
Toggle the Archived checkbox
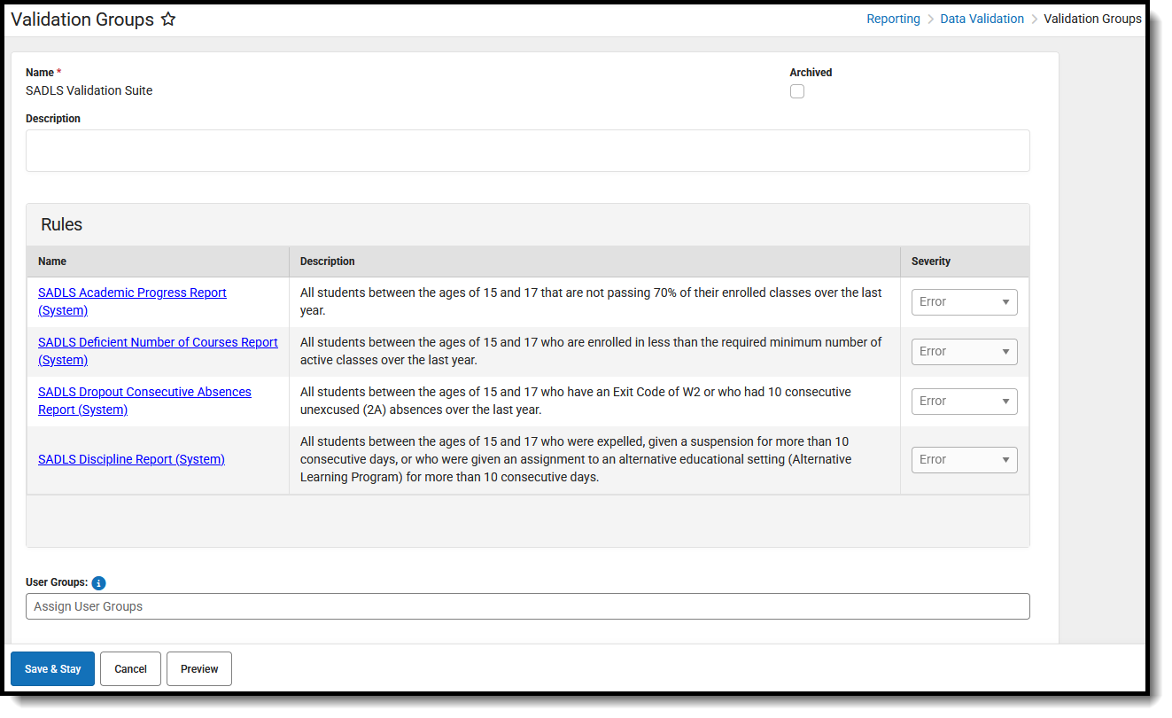[797, 91]
